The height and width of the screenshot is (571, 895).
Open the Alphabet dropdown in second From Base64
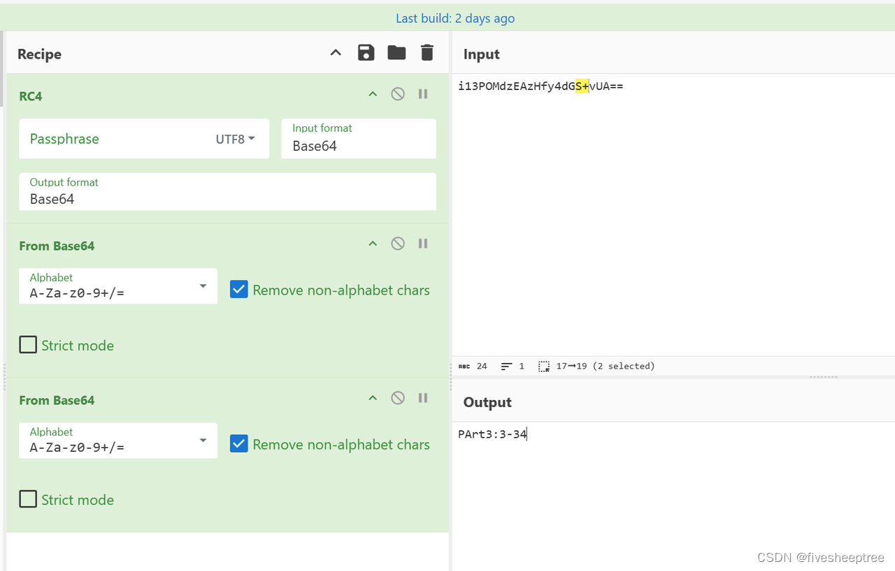[x=203, y=440]
